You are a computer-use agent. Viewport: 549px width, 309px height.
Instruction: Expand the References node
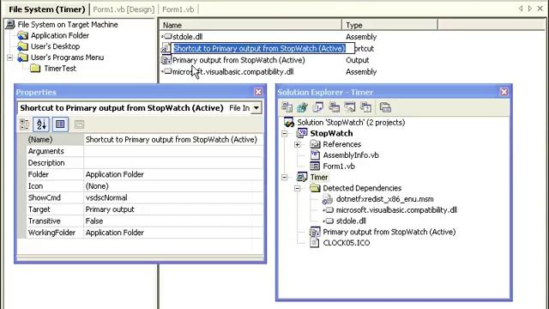coord(298,144)
